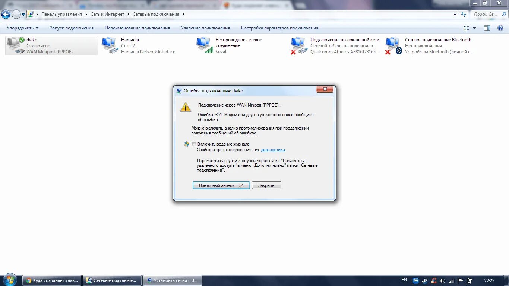Click Настройка параметров подключения in the toolbar
Viewport: 509px width, 286px height.
[279, 28]
